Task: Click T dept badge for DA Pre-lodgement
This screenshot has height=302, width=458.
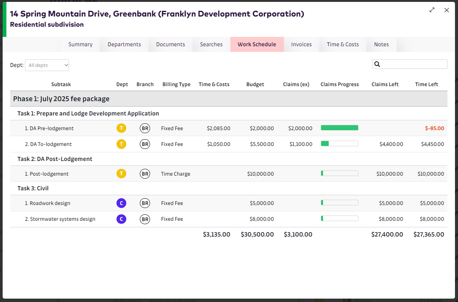Action: point(121,128)
